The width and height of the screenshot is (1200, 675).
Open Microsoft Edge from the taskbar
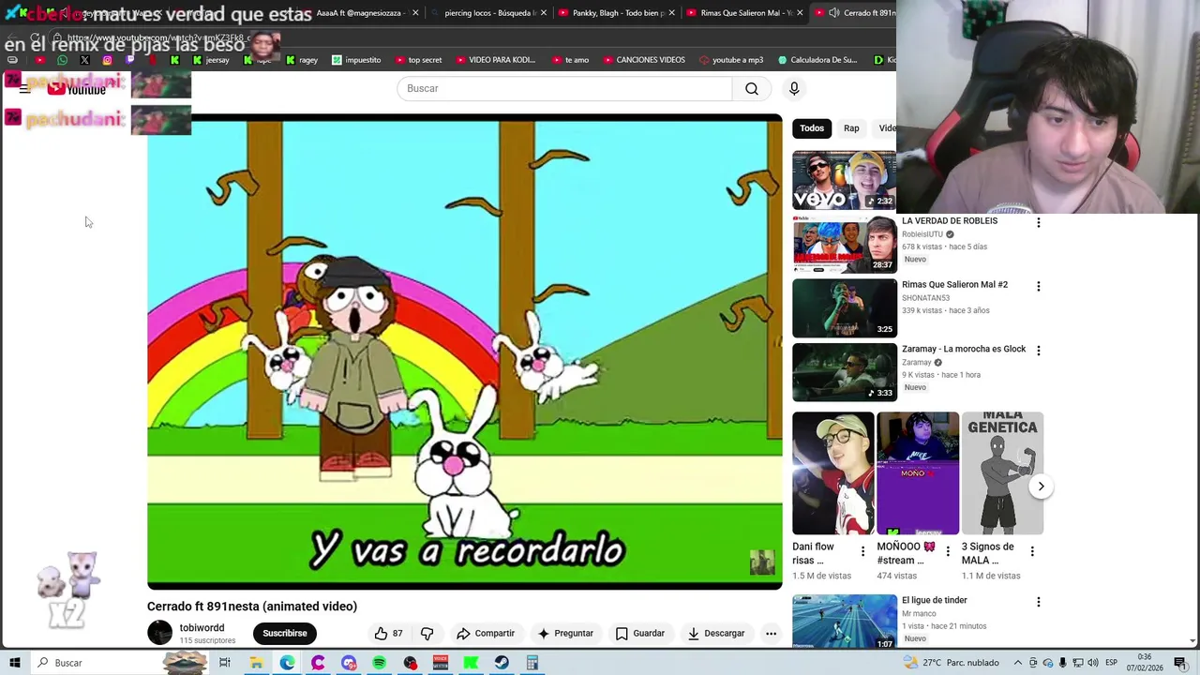[x=287, y=663]
